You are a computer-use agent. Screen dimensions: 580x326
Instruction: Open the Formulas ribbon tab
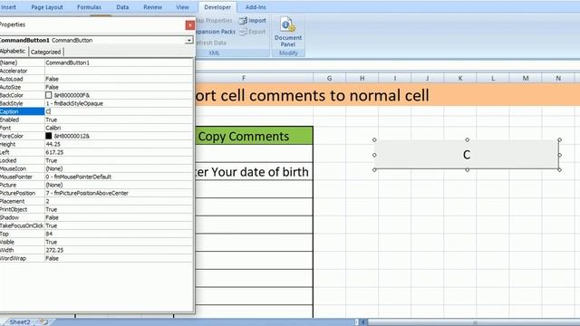click(x=89, y=7)
